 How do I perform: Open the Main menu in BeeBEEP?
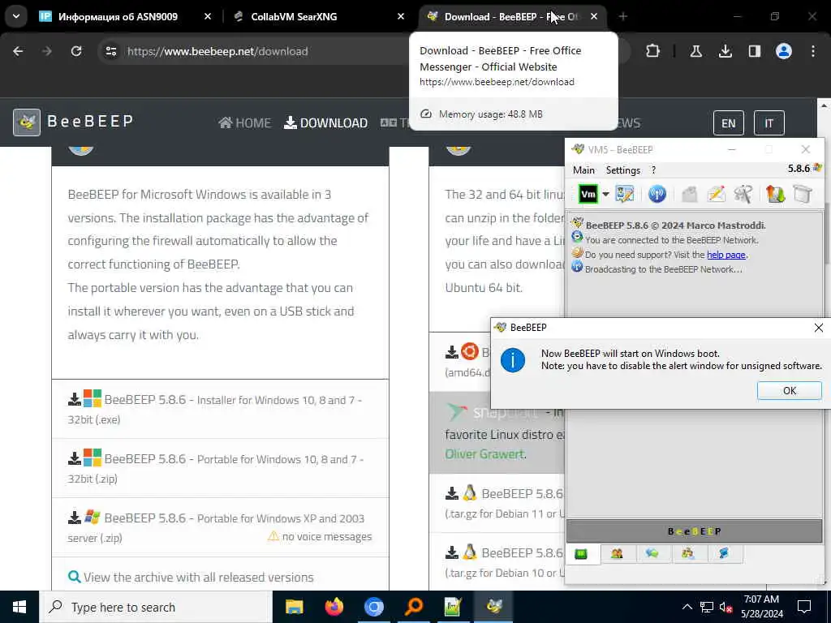tap(583, 170)
